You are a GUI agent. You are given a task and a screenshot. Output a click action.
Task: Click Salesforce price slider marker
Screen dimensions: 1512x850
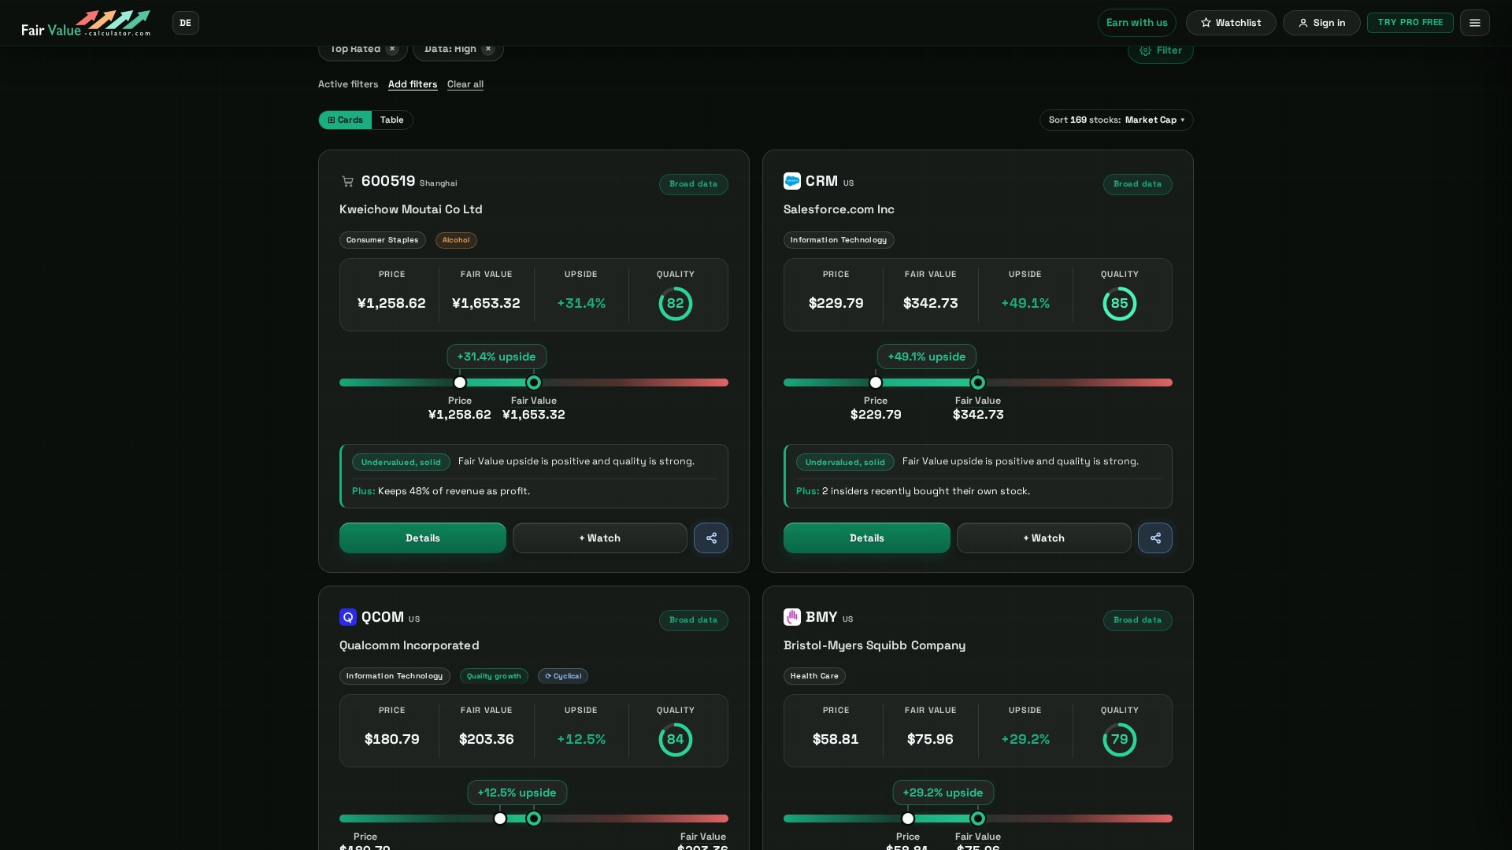click(876, 382)
